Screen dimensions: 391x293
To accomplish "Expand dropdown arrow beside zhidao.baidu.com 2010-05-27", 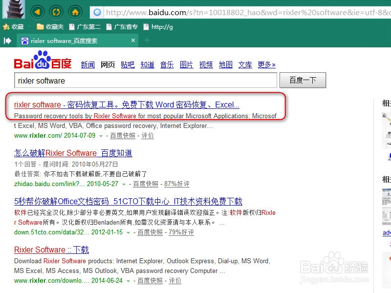I will [x=124, y=185].
